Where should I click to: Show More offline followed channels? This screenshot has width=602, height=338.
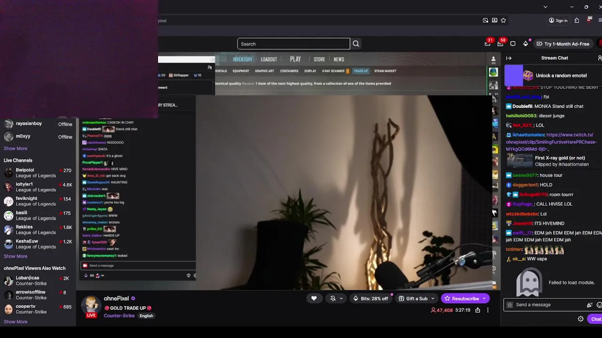16,148
